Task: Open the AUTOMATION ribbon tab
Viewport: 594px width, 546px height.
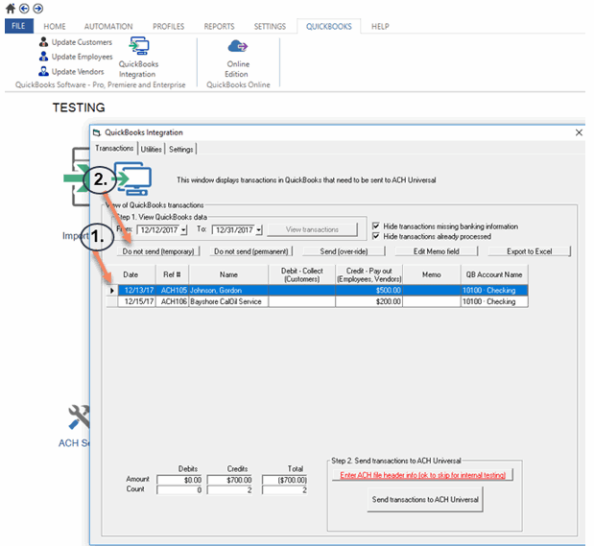Action: (108, 27)
